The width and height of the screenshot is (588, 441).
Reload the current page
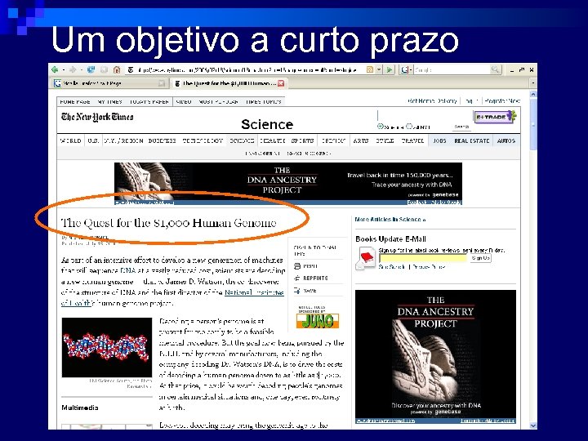pos(91,69)
